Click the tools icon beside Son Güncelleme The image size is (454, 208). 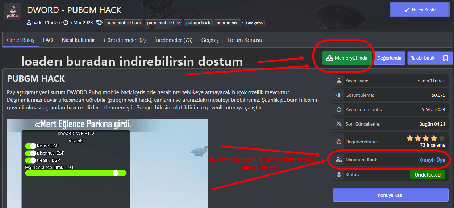point(339,124)
